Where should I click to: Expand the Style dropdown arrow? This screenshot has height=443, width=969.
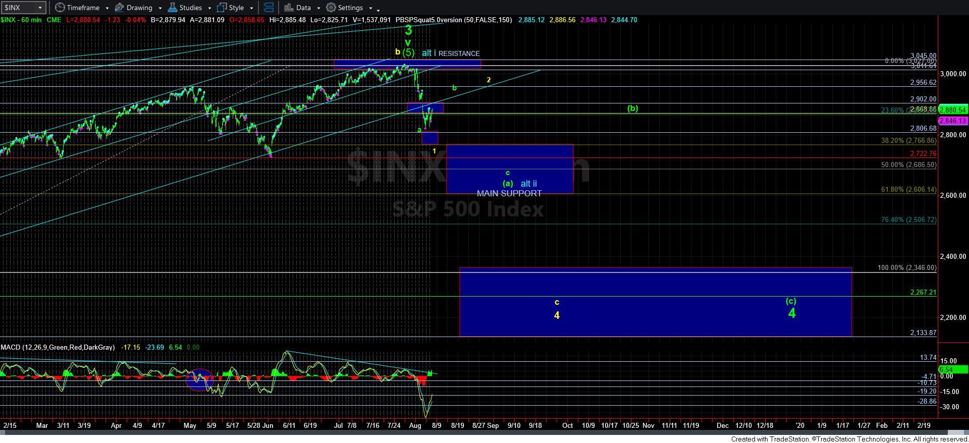pyautogui.click(x=251, y=8)
